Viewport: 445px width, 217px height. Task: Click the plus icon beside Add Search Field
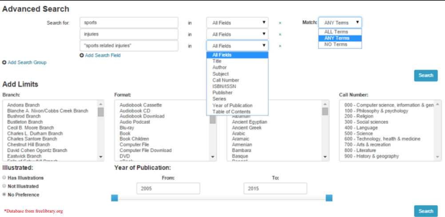coord(82,55)
